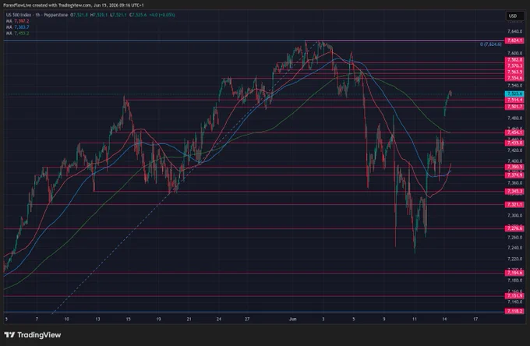Image resolution: width=530 pixels, height=346 pixels.
Task: Select the 7,456.1 price label
Action: tap(514, 132)
